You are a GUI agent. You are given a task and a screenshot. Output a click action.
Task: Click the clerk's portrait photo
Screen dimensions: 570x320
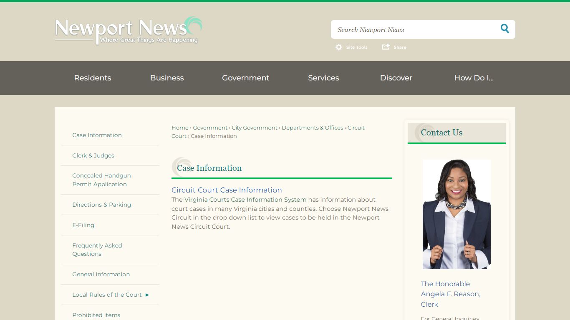(x=457, y=214)
